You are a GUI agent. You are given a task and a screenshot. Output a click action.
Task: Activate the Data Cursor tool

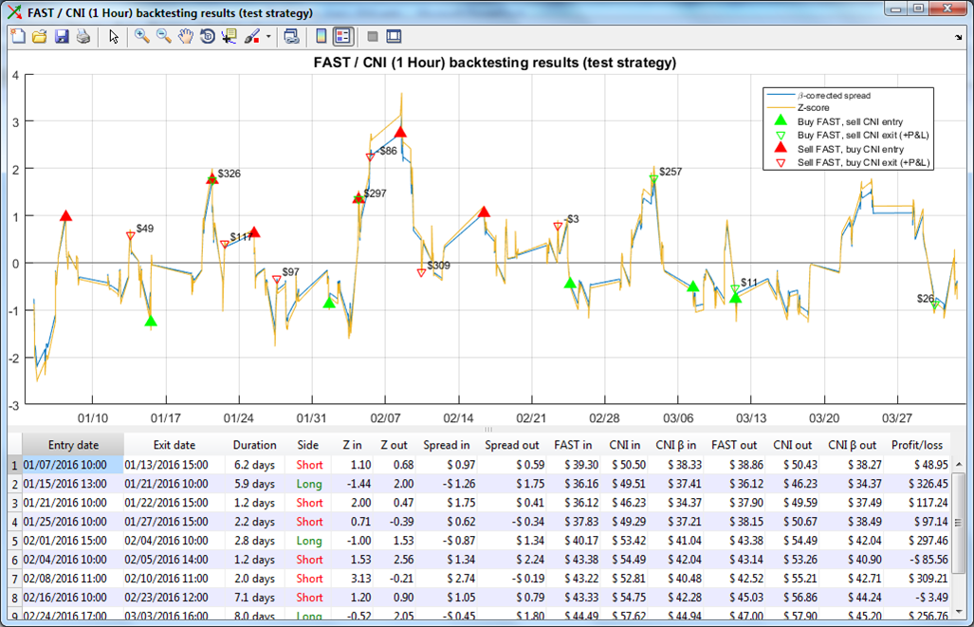pyautogui.click(x=230, y=37)
